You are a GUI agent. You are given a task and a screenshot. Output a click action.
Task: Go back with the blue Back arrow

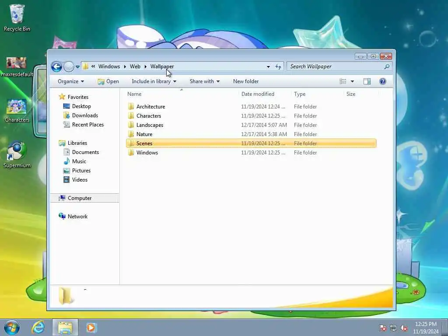[x=56, y=66]
